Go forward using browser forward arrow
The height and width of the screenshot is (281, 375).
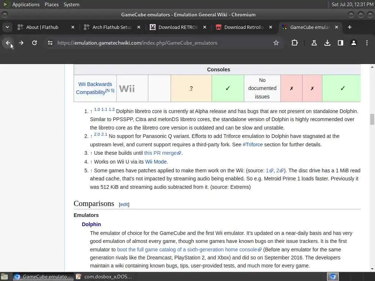point(21,43)
